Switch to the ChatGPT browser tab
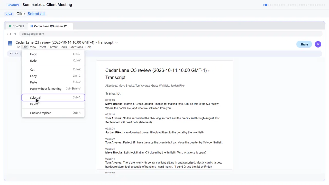The height and width of the screenshot is (185, 329). [17, 26]
